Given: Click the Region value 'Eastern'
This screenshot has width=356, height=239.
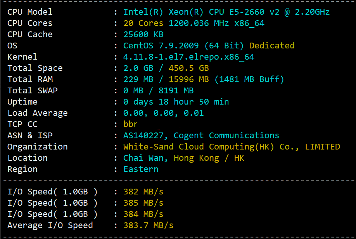Looking at the screenshot, I should coord(141,169).
